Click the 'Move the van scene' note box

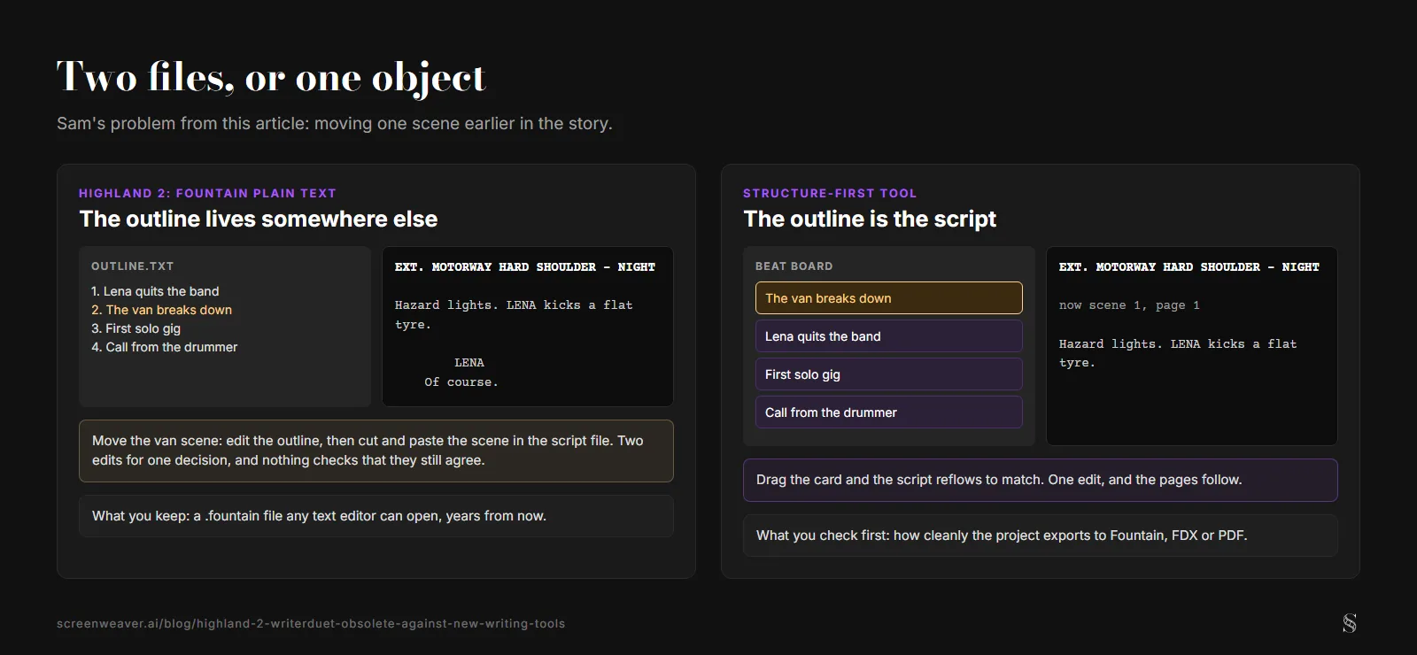click(x=376, y=451)
